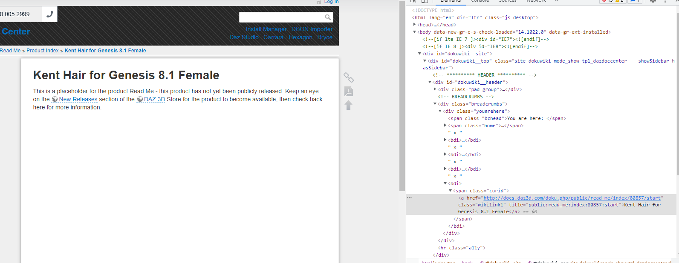Select the IE8 conditional comment line
679x263 pixels.
480,46
